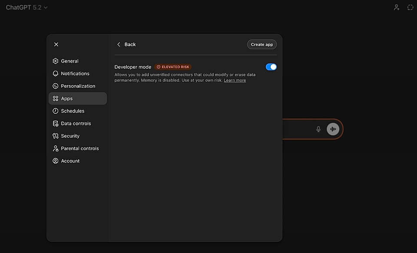Select the General settings gear icon
Screen dimensions: 417x253
[x=55, y=61]
